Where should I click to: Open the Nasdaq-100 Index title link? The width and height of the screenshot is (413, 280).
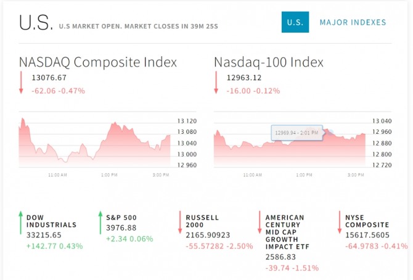(268, 62)
